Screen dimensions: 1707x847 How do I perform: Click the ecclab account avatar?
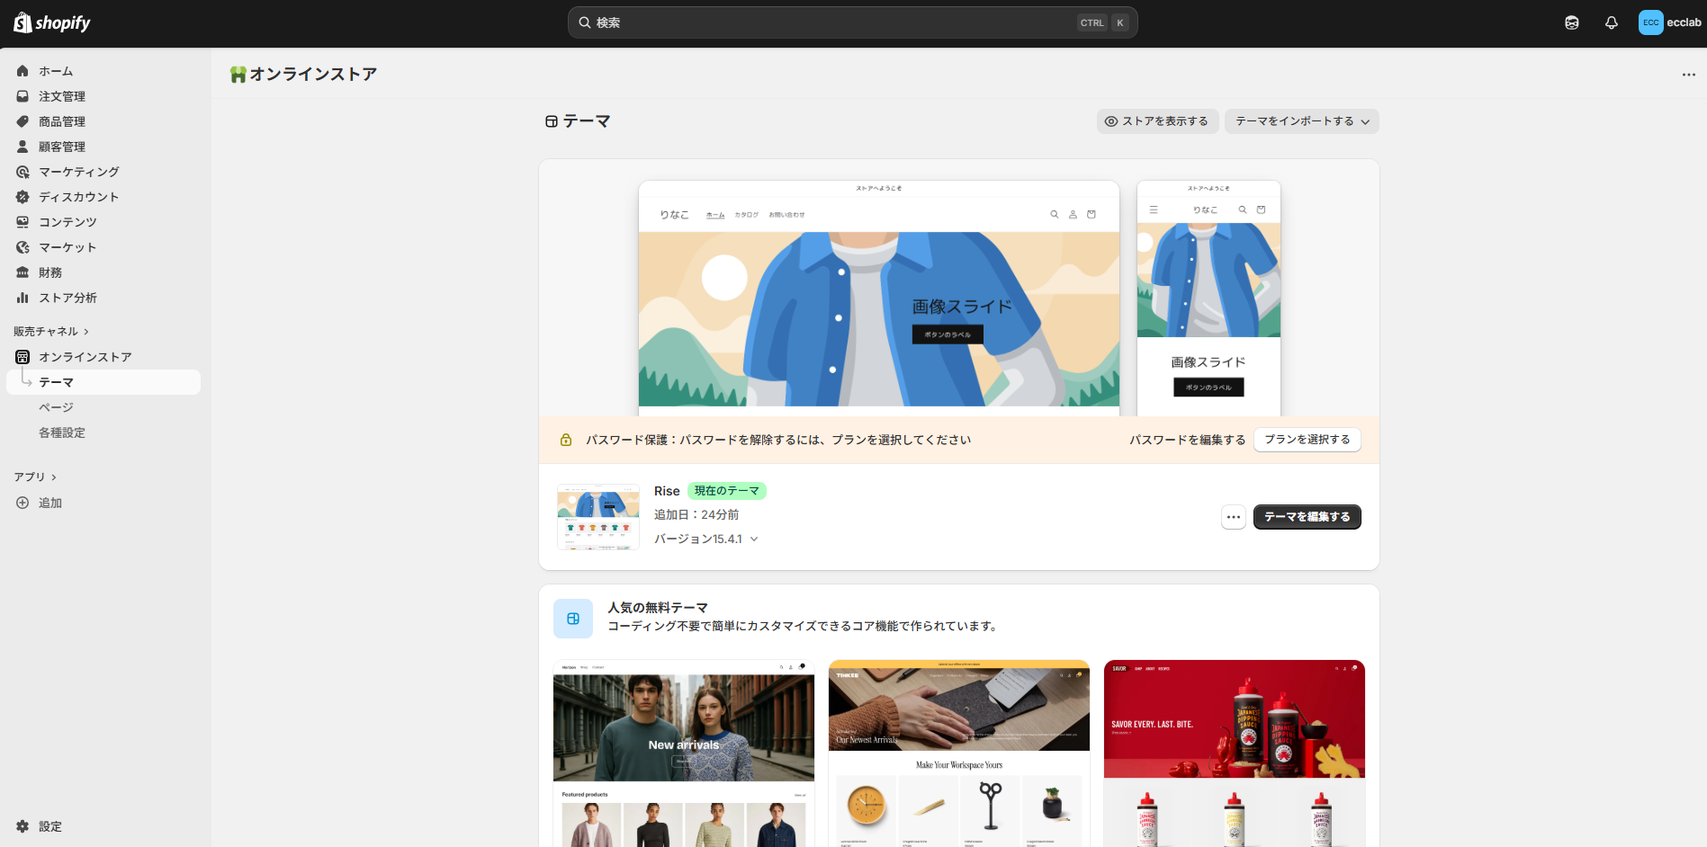(x=1650, y=23)
